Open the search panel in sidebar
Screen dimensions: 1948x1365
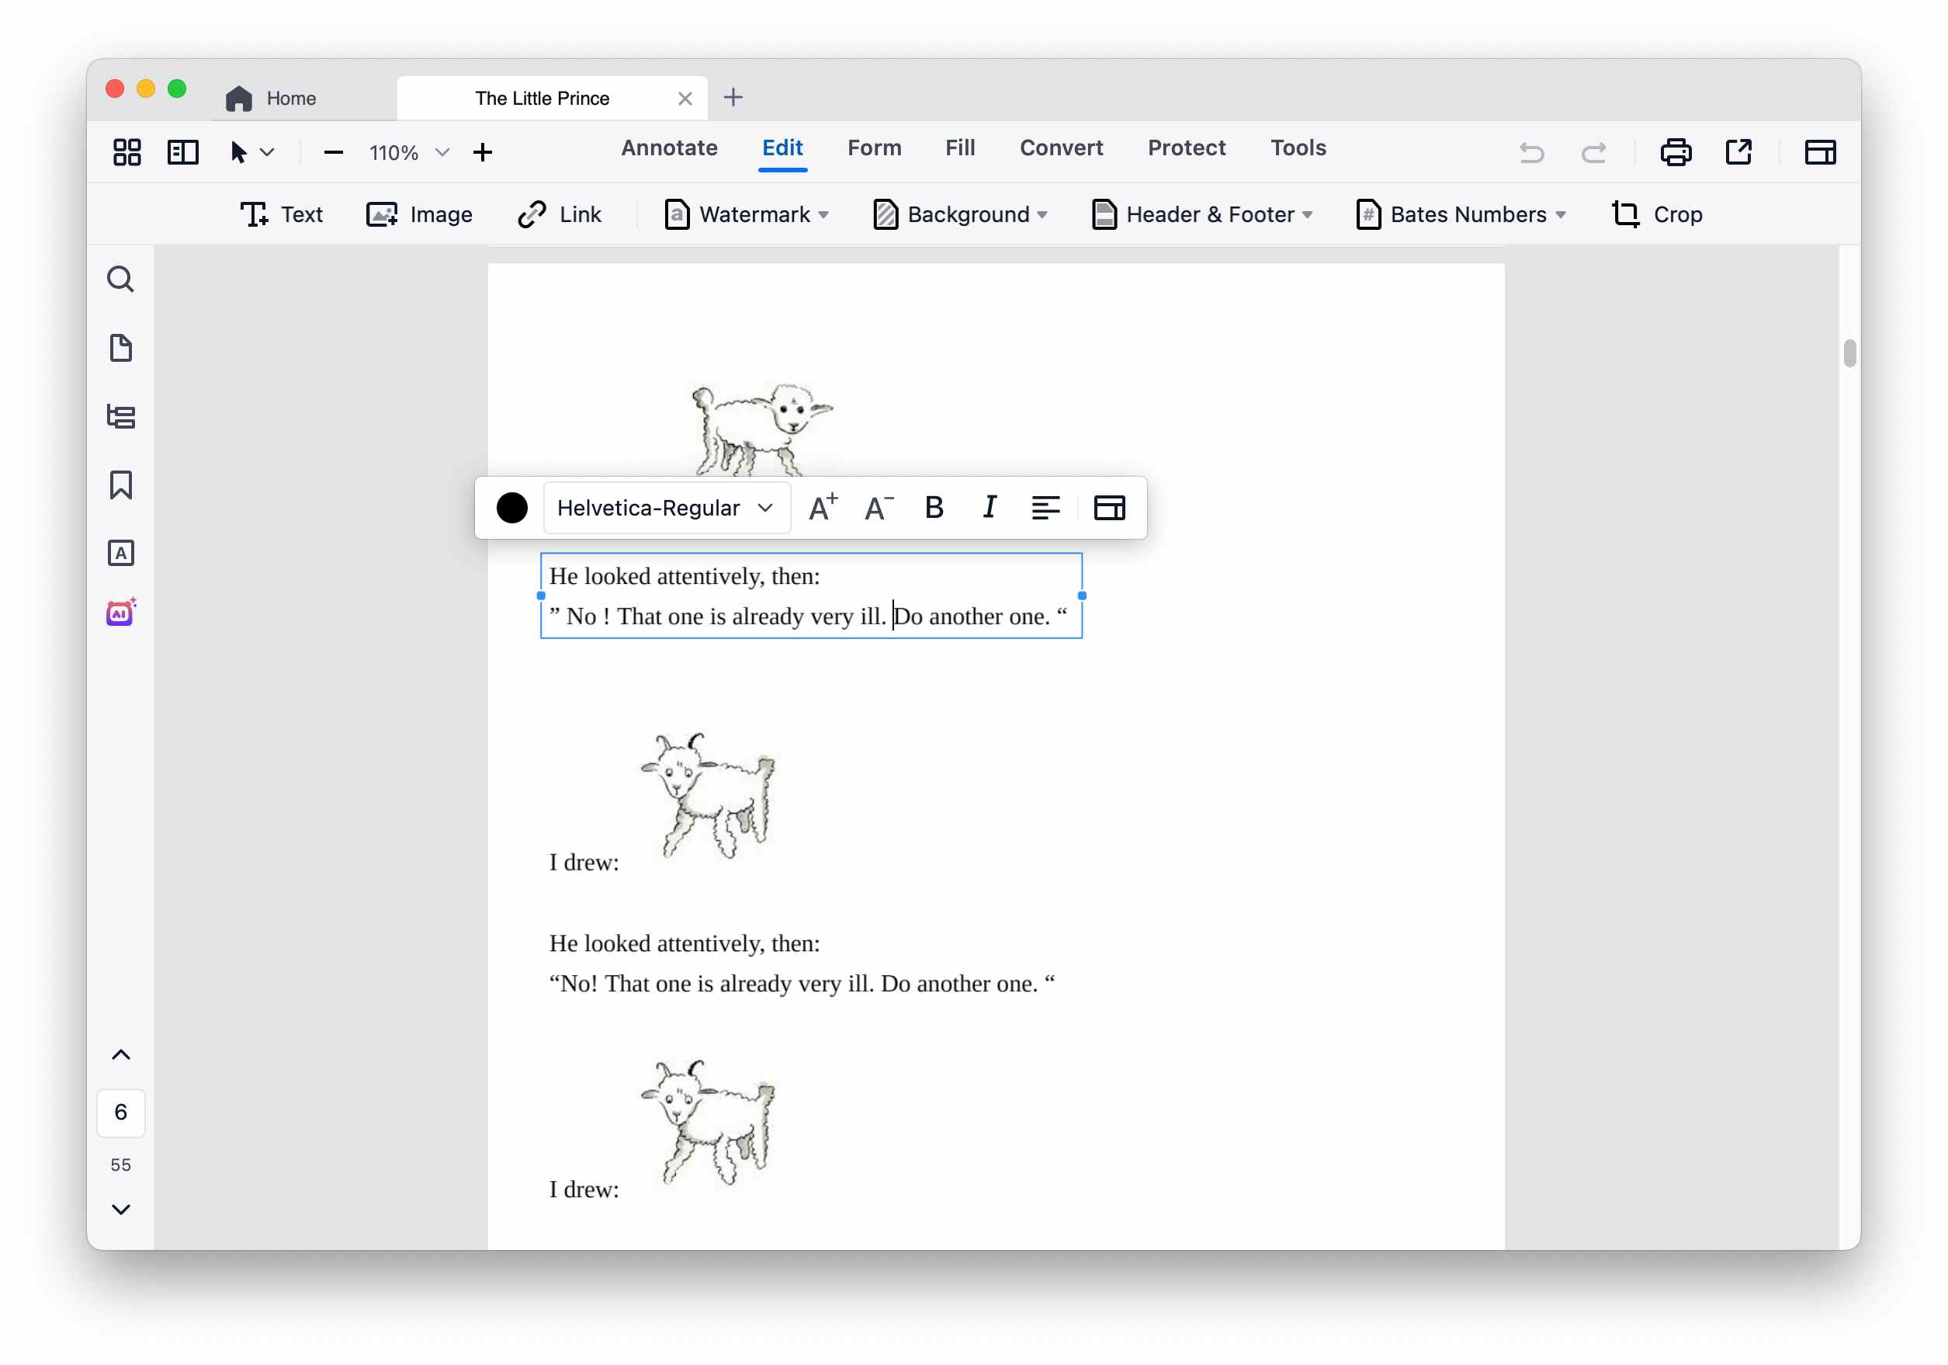click(x=120, y=280)
